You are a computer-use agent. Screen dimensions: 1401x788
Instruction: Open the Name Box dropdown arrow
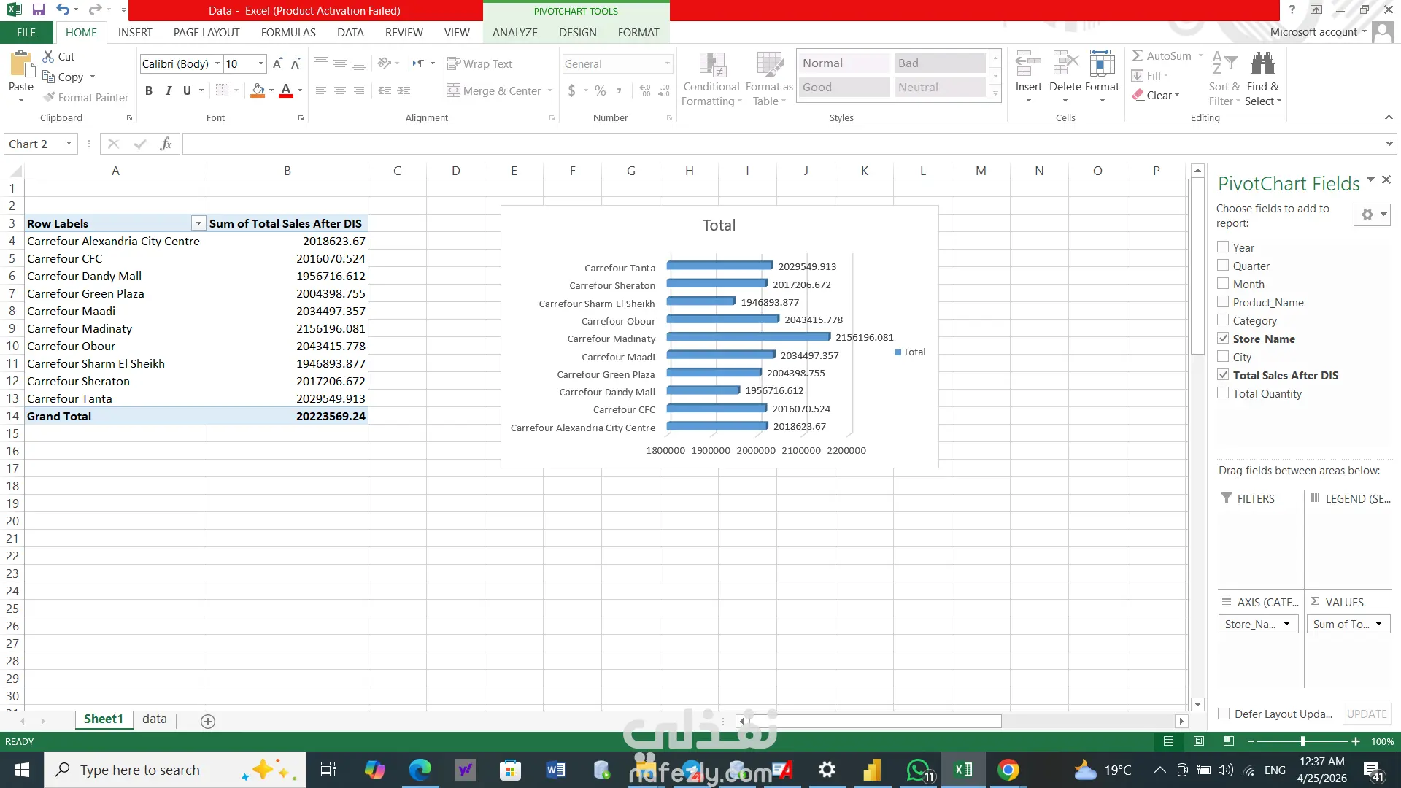click(69, 144)
